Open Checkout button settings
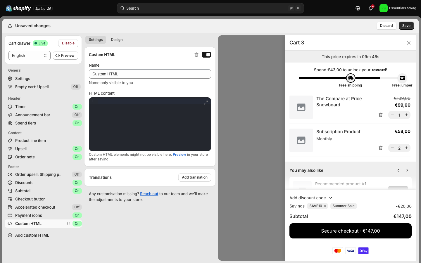 point(43,199)
